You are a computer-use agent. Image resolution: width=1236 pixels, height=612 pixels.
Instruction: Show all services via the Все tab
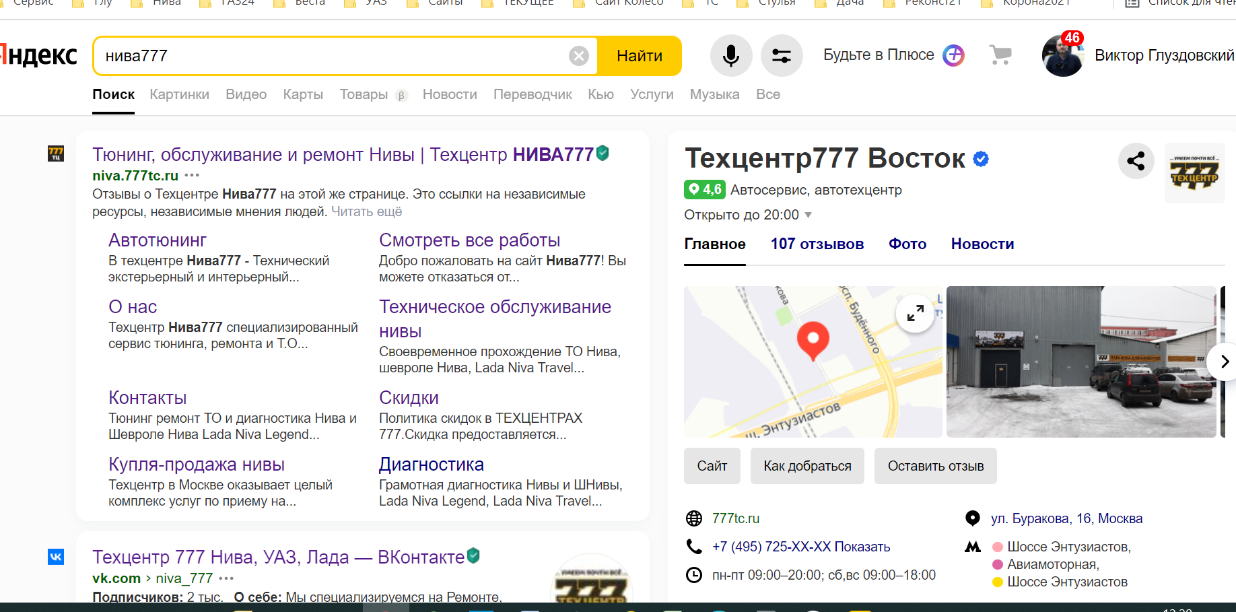tap(767, 94)
